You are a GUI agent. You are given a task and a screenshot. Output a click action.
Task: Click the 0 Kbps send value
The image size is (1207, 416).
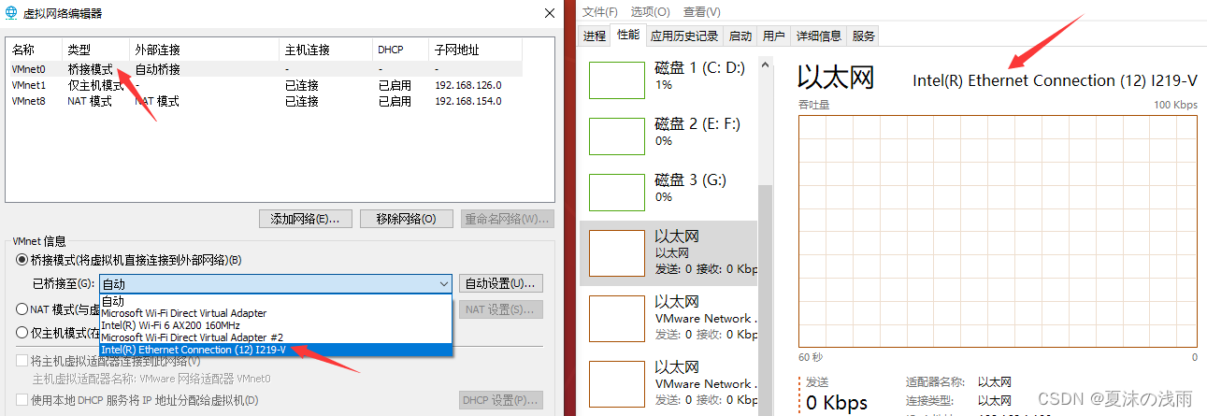837,403
